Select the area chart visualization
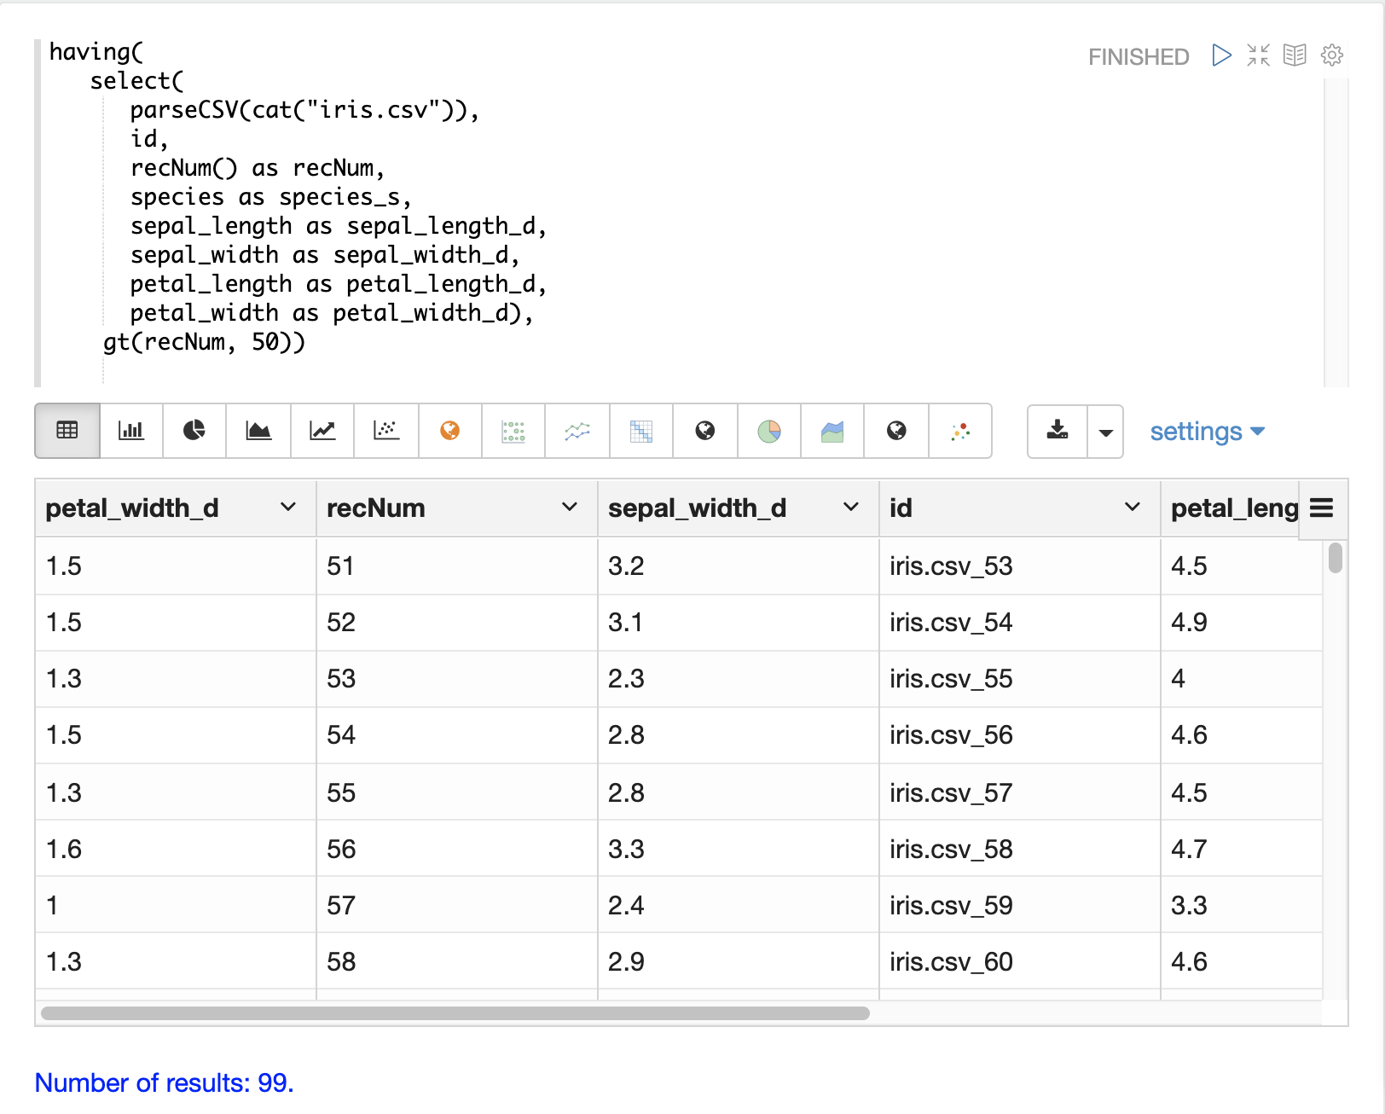 (x=258, y=431)
